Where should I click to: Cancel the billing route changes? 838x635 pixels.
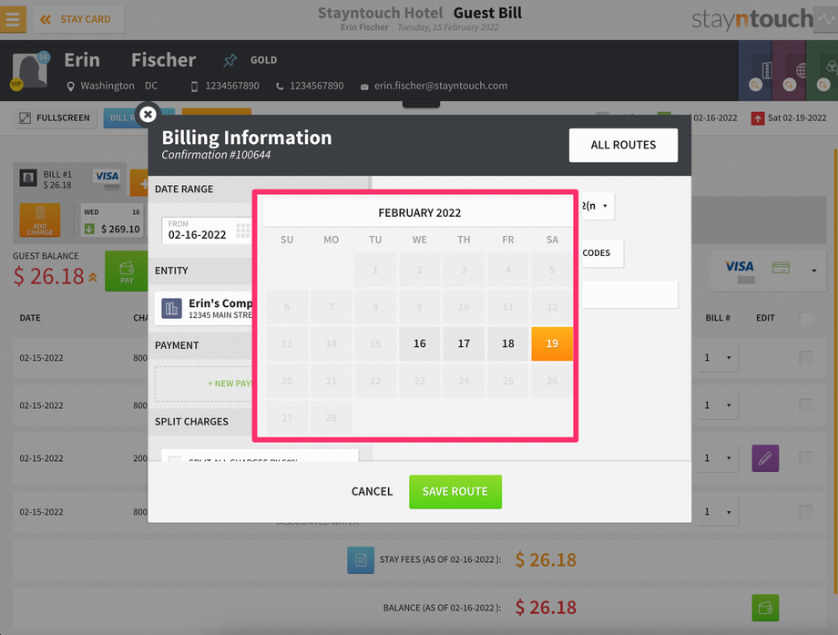(x=372, y=491)
